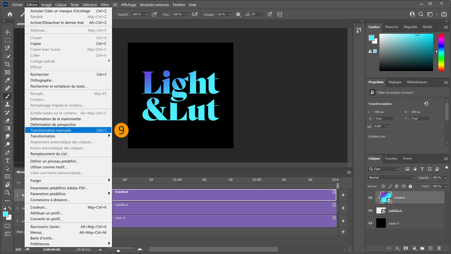Viewport: 451px width, 254px height.
Task: Select the Zoom magnifier tool
Action: point(8,192)
